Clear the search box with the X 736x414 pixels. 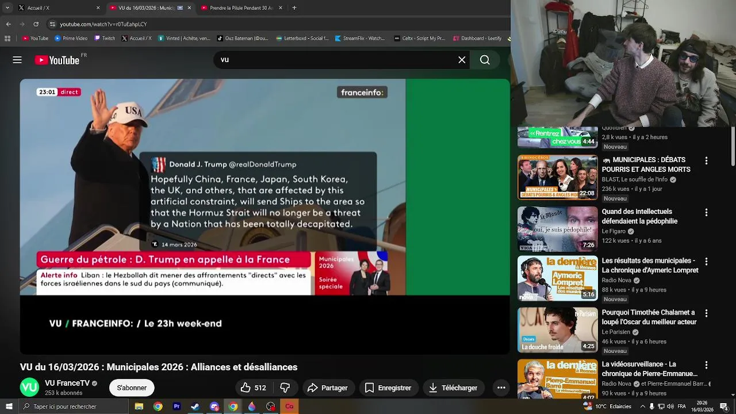(x=462, y=60)
